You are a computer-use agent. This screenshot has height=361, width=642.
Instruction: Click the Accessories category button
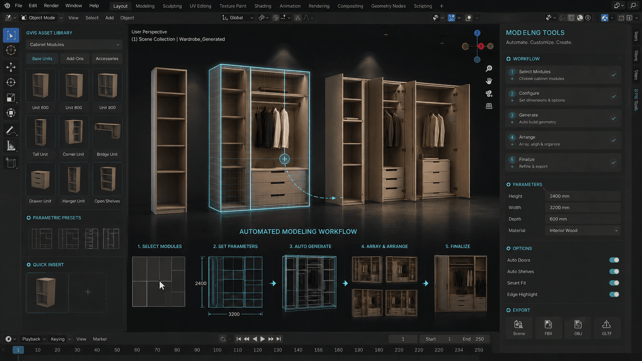point(107,59)
